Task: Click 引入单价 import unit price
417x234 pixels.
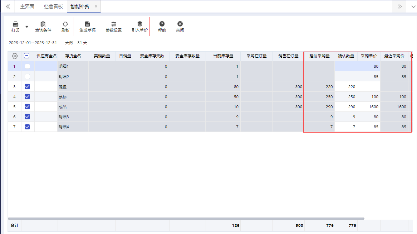Action: coord(139,27)
